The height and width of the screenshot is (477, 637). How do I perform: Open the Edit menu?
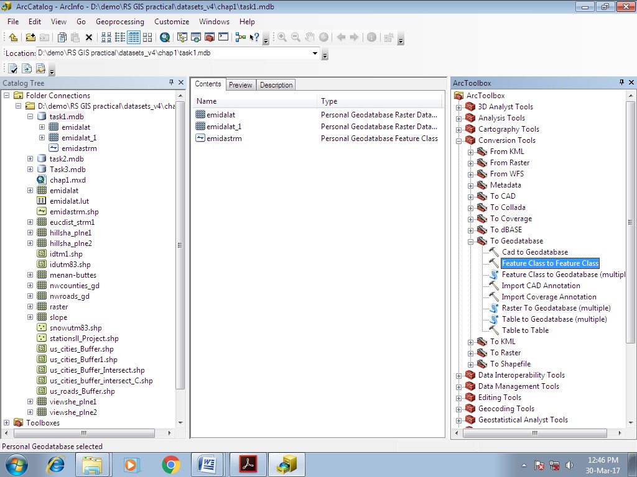[35, 22]
